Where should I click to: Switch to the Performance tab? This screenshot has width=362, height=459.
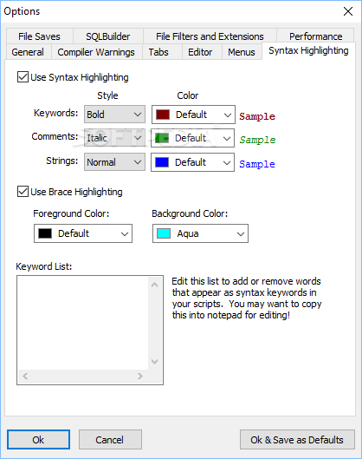(315, 36)
